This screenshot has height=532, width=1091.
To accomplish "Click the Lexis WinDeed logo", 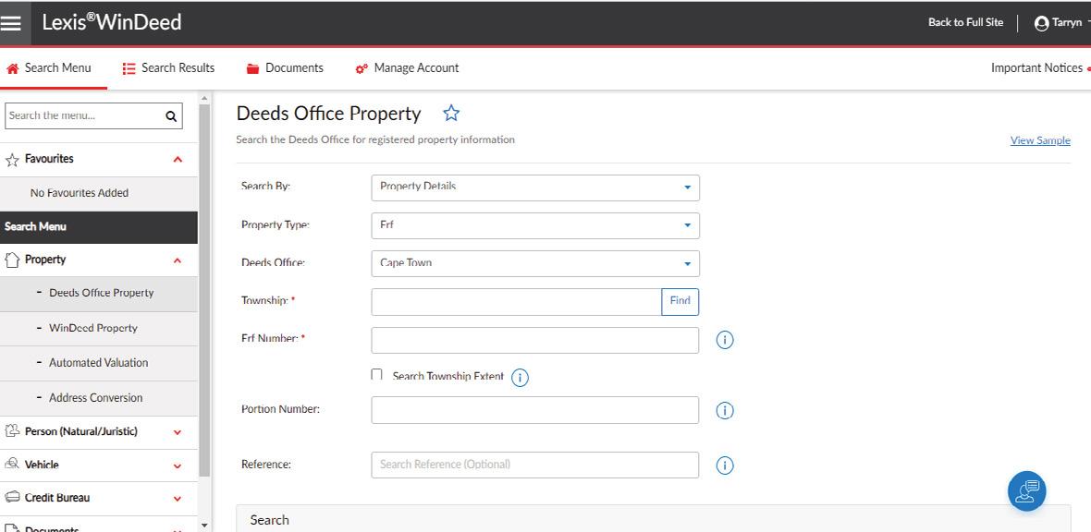I will point(111,22).
